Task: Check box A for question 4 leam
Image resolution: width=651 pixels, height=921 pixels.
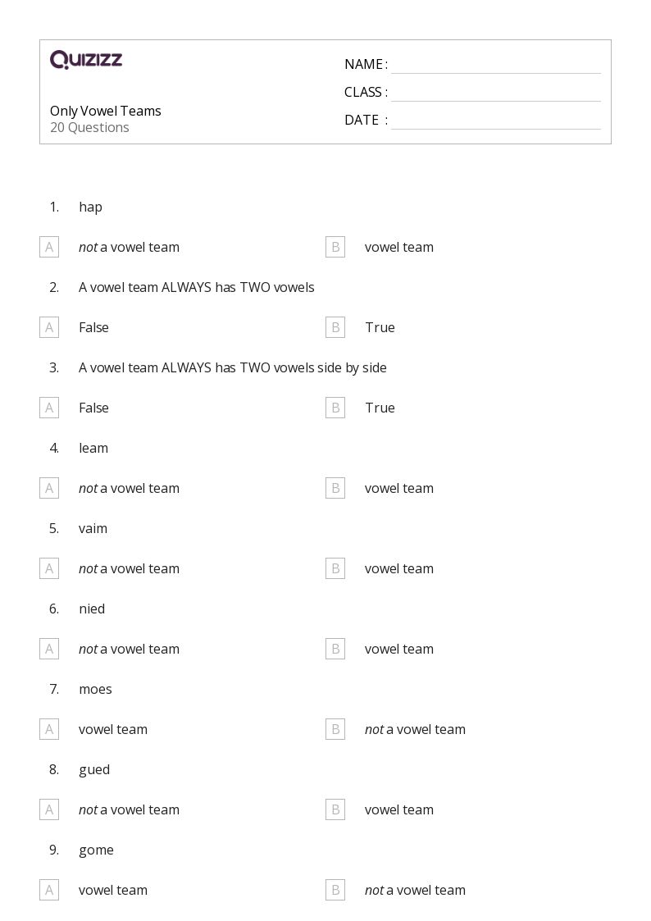Action: coord(49,488)
